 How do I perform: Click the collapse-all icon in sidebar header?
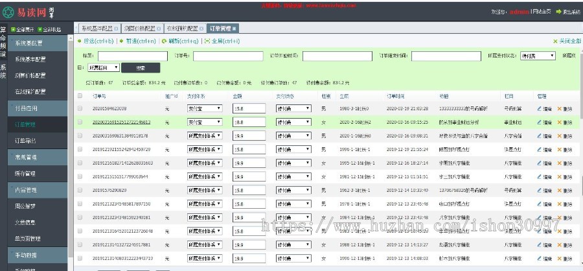pos(40,29)
